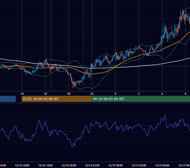Screen dimensions: 190x168
Task: Click the 12/14 22:00 date label
Action: coord(92,165)
